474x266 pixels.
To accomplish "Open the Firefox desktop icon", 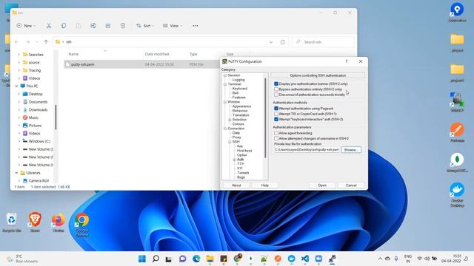I will 59,222.
